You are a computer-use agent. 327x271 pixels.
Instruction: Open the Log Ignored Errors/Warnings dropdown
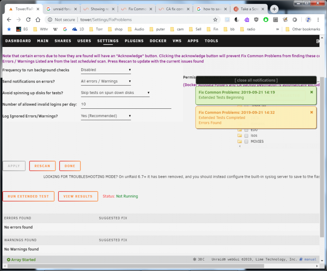tap(106, 116)
